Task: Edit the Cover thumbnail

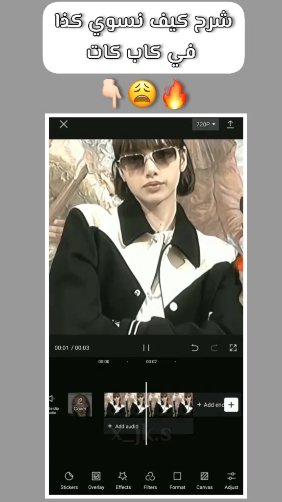Action: pos(80,404)
